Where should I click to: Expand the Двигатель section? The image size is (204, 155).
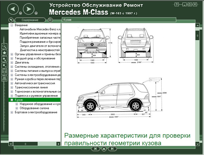[12, 62]
